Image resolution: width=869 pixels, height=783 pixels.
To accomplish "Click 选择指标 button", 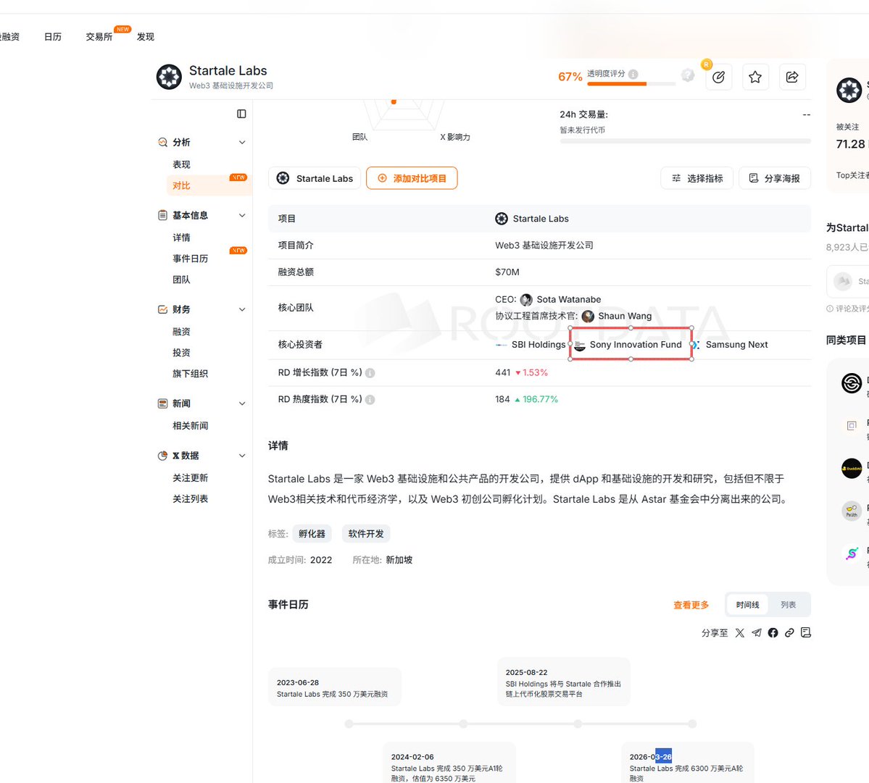I will click(x=697, y=178).
